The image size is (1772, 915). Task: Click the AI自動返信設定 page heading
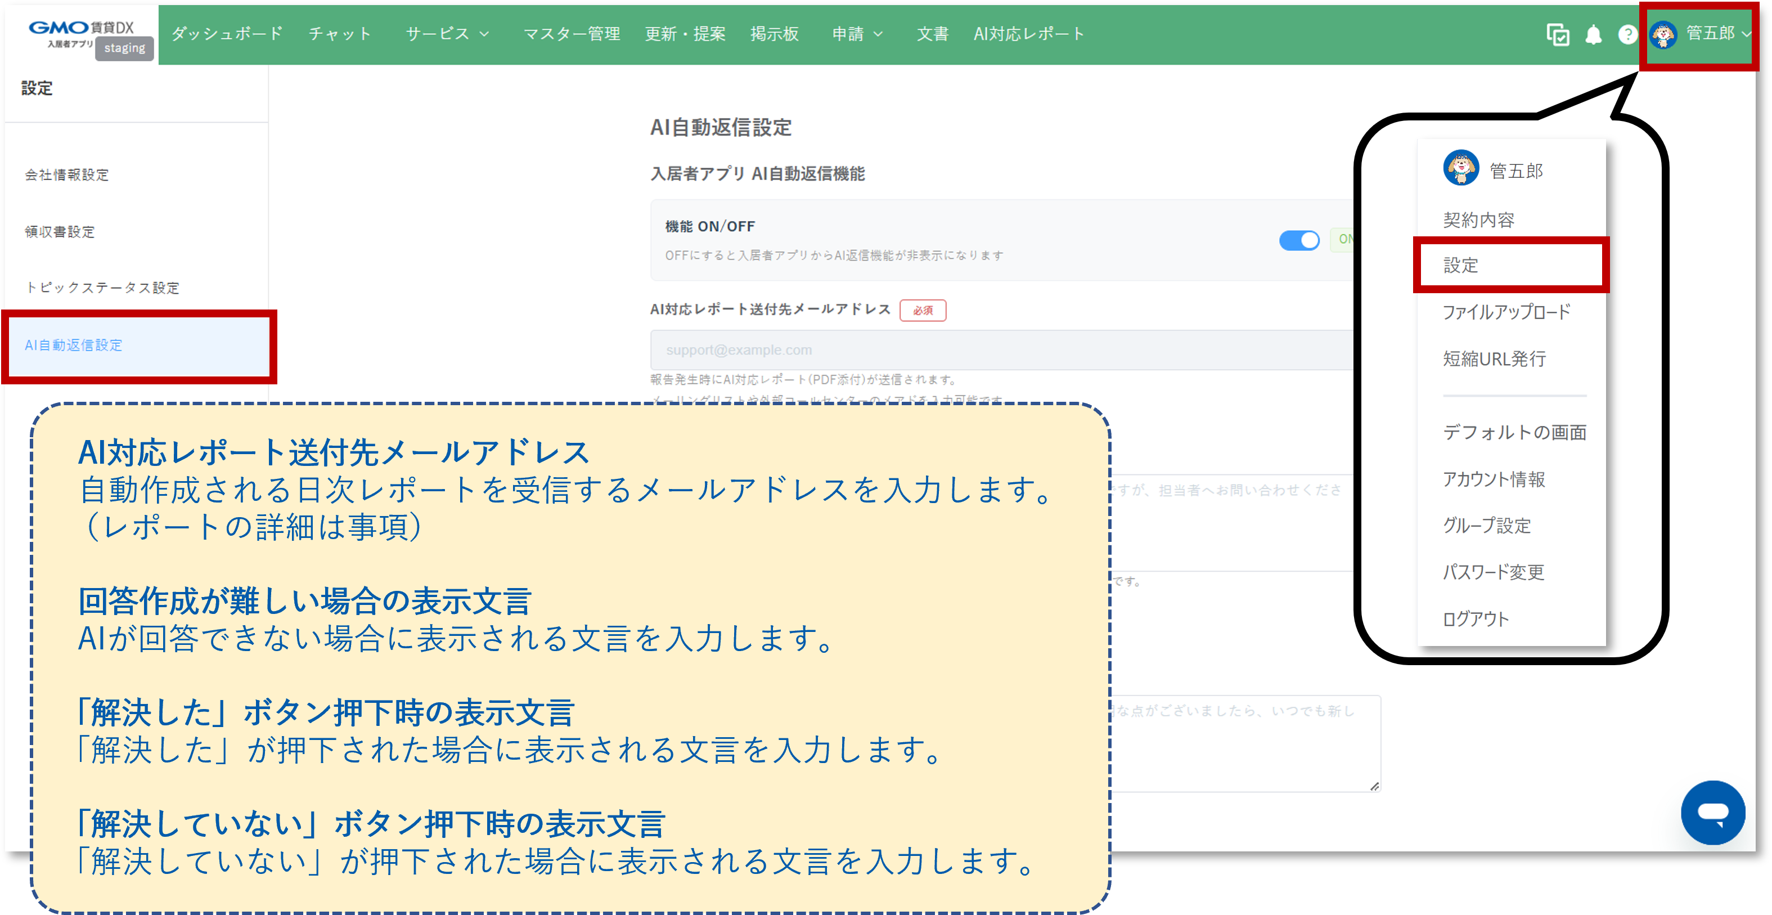click(x=720, y=127)
